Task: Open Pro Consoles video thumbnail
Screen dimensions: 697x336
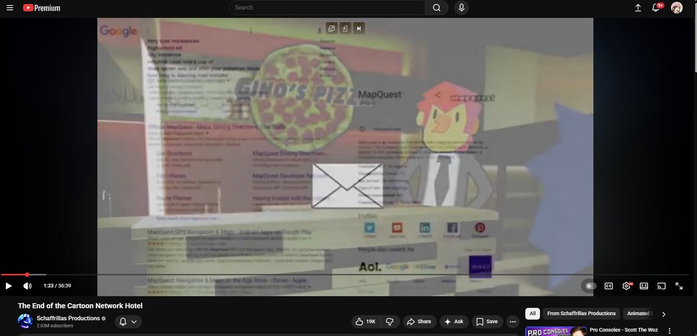Action: click(x=555, y=331)
